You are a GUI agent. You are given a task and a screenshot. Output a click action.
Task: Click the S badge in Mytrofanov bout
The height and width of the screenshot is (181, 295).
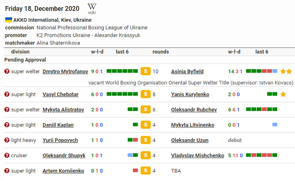point(146,71)
